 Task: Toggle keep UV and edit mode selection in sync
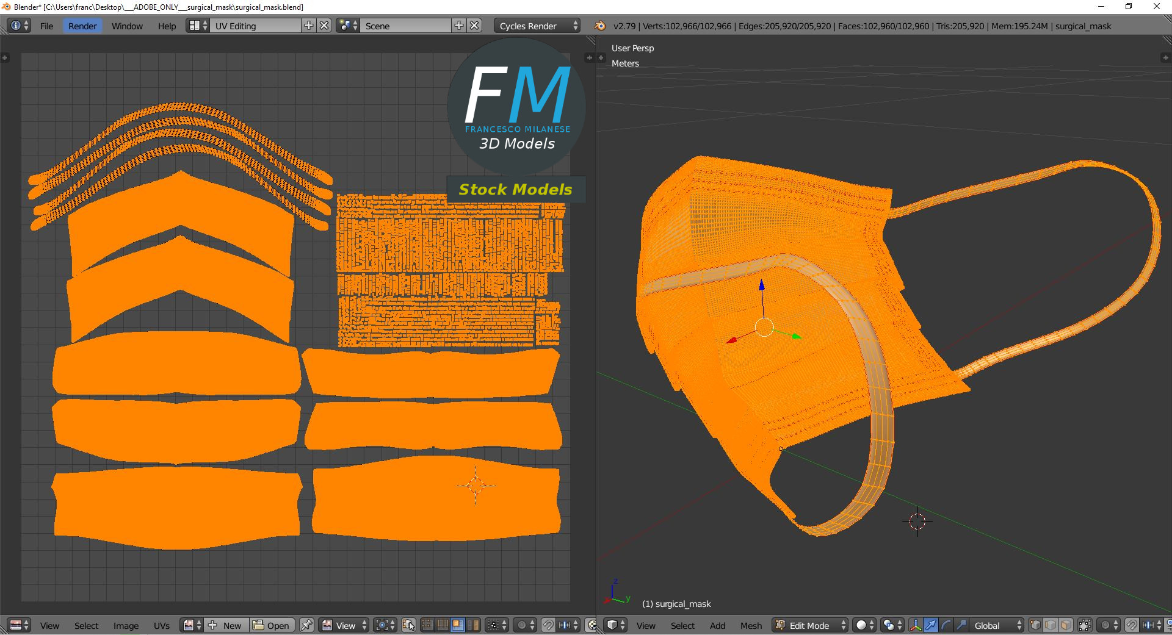pyautogui.click(x=408, y=625)
